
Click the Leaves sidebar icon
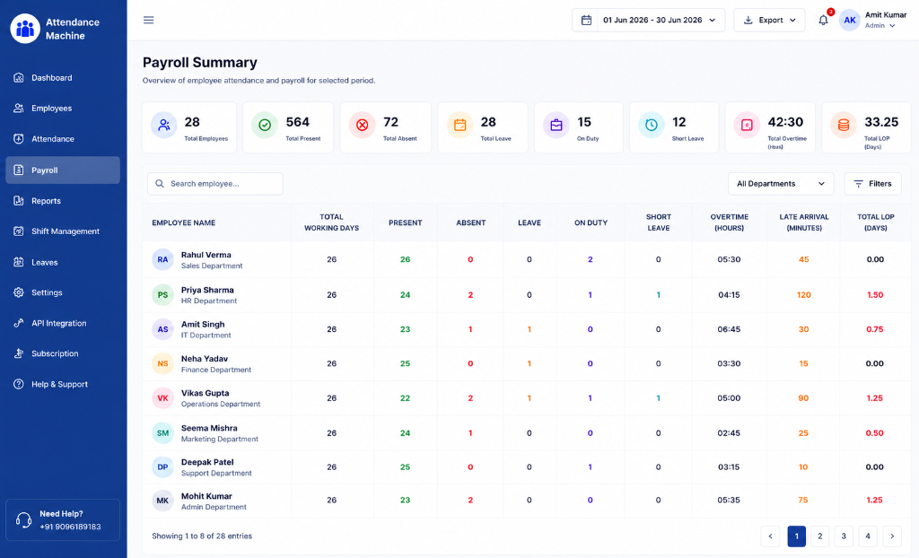pos(19,262)
